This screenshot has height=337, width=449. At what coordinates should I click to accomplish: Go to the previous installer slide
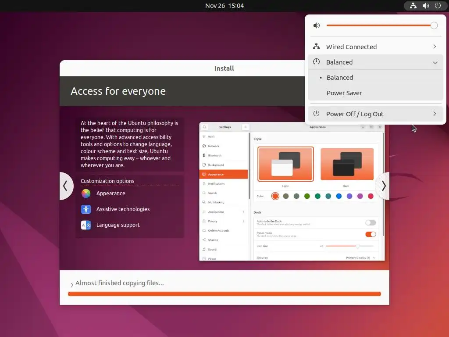[x=66, y=186]
